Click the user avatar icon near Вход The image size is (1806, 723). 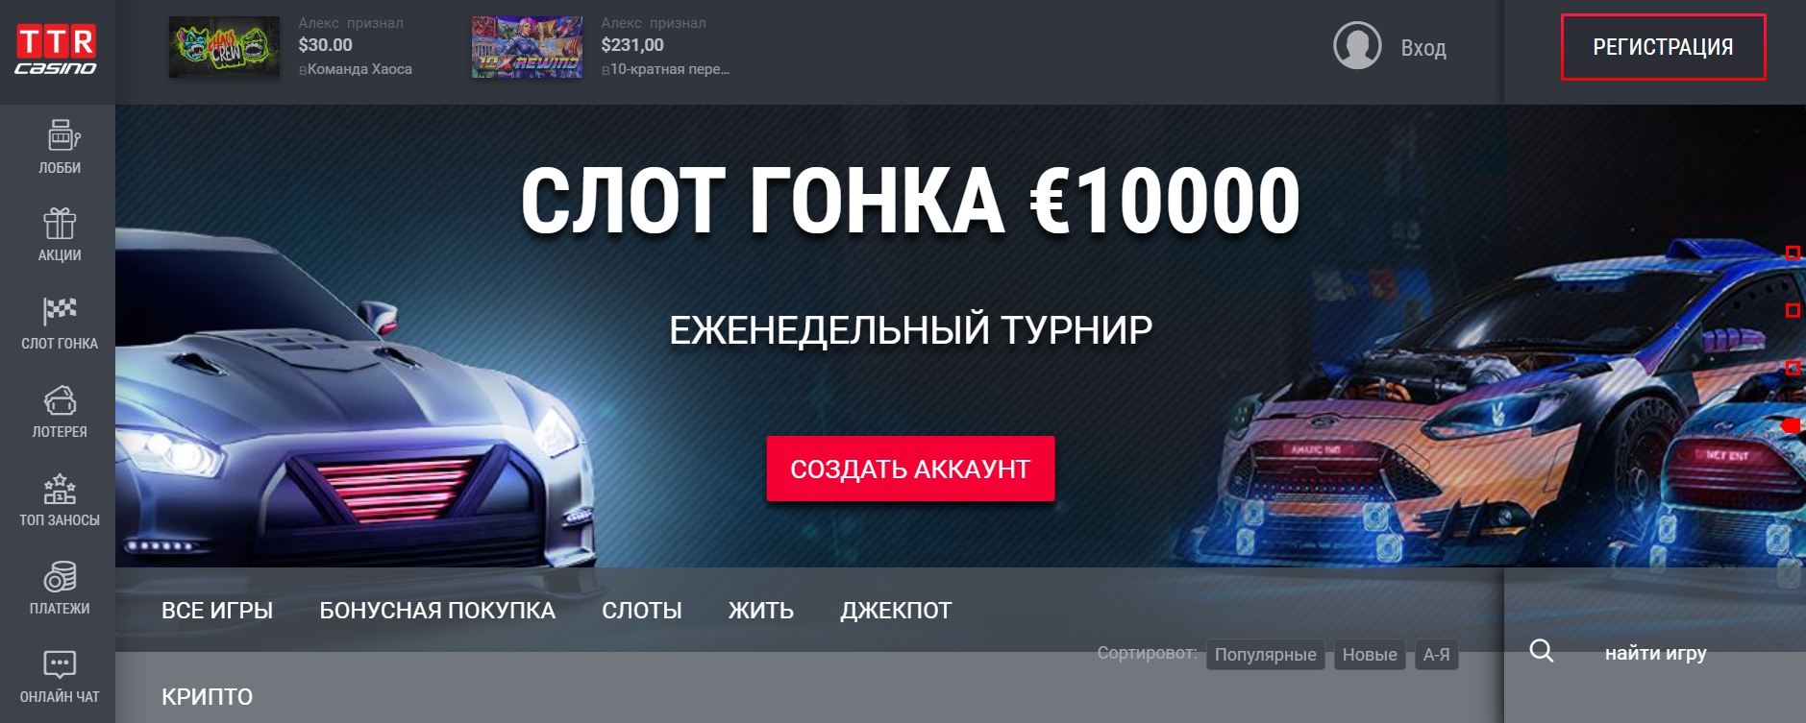point(1357,45)
